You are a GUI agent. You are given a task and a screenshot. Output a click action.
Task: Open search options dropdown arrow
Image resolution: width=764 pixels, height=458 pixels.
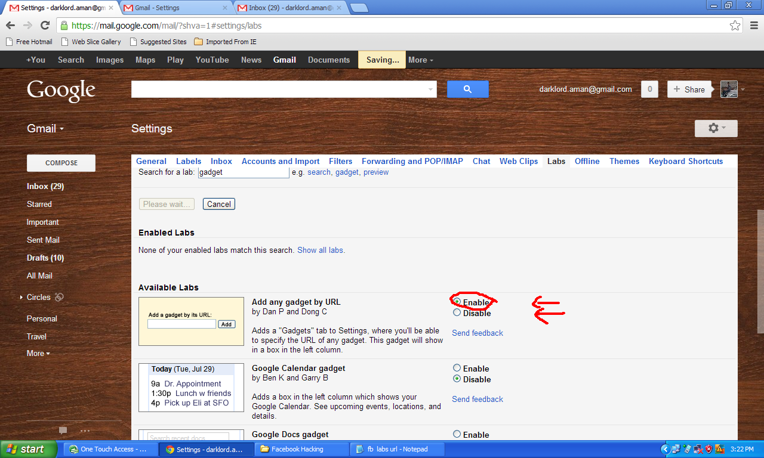click(431, 89)
